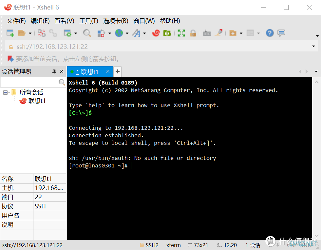Close the 联想t1 tab
Image resolution: width=321 pixels, height=250 pixels.
pyautogui.click(x=108, y=71)
